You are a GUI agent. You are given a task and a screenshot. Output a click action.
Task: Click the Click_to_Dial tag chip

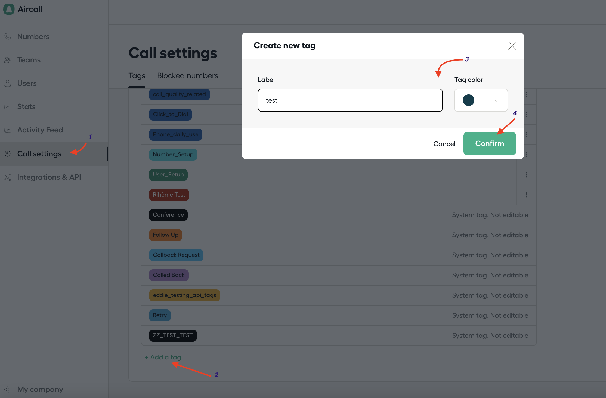click(170, 114)
